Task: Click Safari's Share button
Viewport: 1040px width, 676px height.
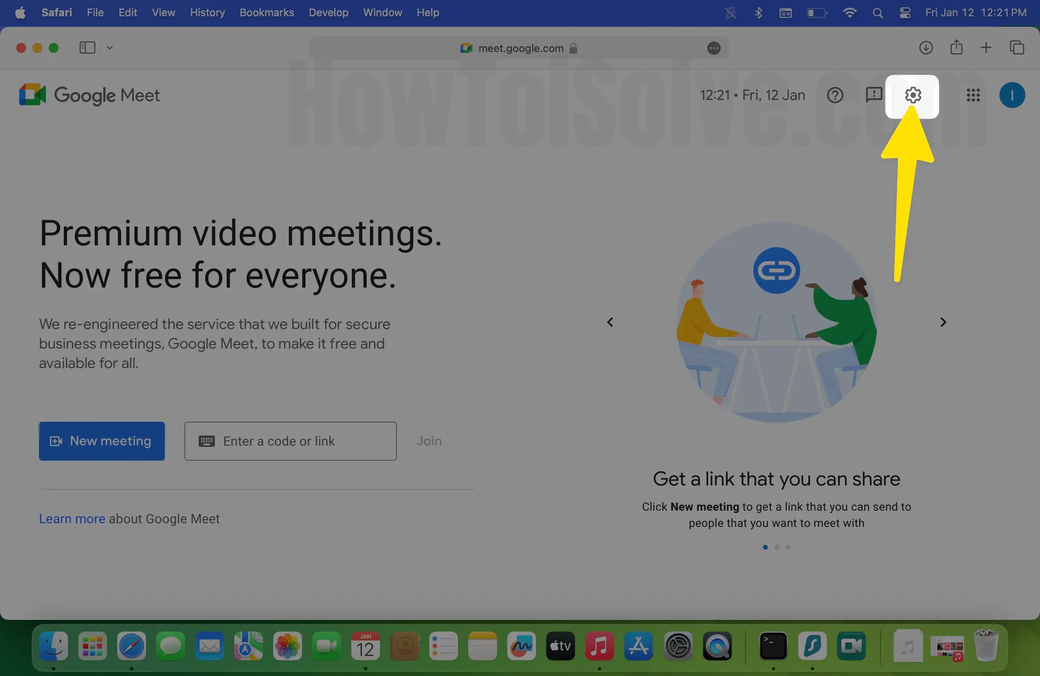Action: [956, 48]
